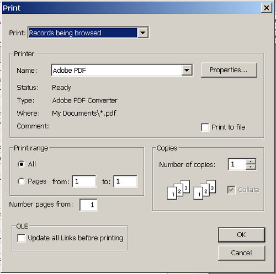This screenshot has width=276, height=274.
Task: Increase the number of copies using up arrow
Action: (251, 162)
